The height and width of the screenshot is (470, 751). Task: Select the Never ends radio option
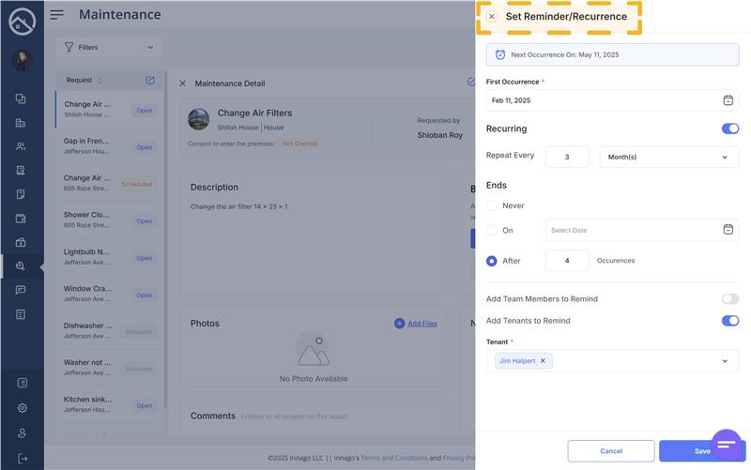tap(492, 205)
